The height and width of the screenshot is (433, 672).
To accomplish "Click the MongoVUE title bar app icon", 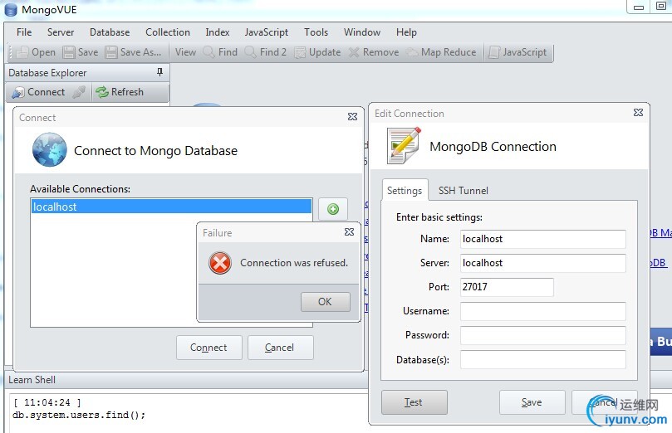I will (x=11, y=10).
